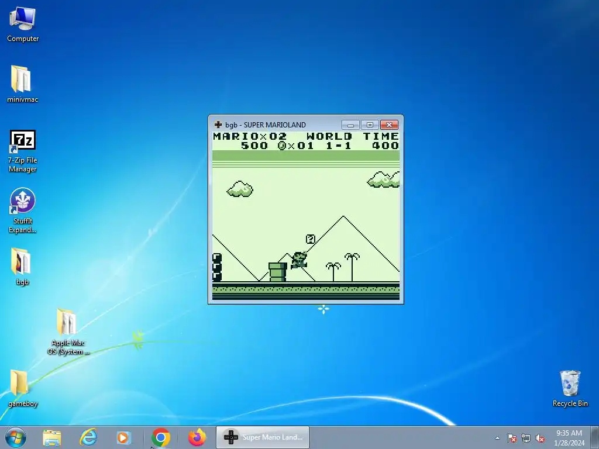Open Windows Explorer from the taskbar

pyautogui.click(x=52, y=437)
